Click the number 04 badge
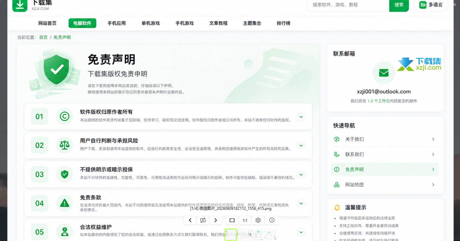The image size is (460, 241). 39,204
